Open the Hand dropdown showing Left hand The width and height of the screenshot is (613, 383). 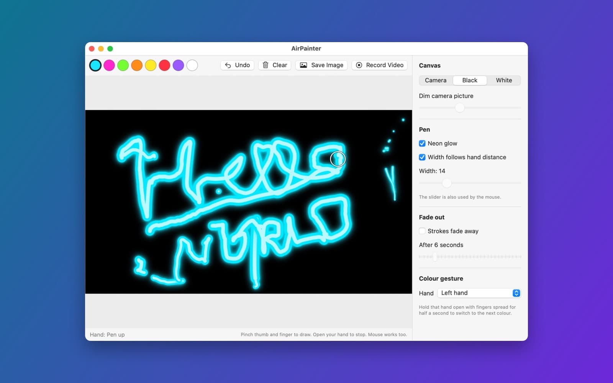(479, 293)
